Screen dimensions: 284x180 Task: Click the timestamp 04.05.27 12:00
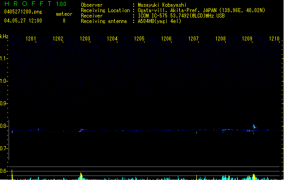(x=23, y=21)
